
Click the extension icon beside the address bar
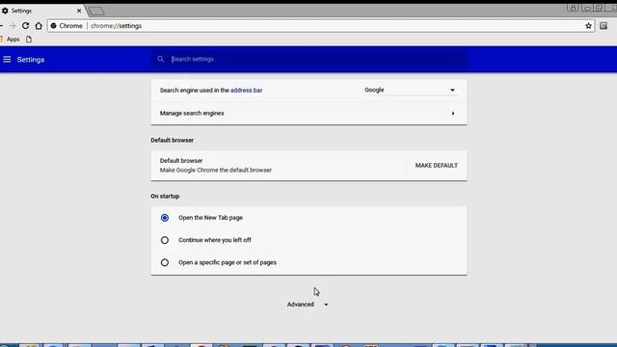click(604, 26)
